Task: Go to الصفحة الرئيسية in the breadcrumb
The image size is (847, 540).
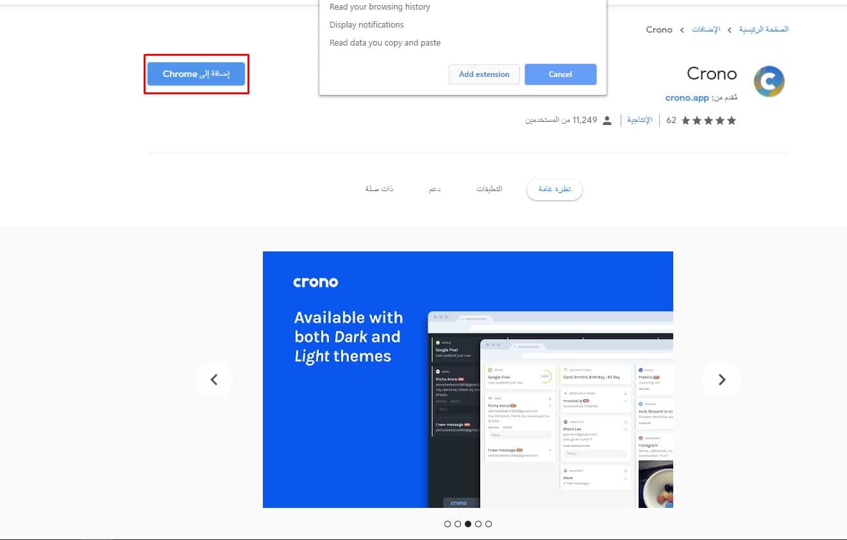Action: [764, 30]
